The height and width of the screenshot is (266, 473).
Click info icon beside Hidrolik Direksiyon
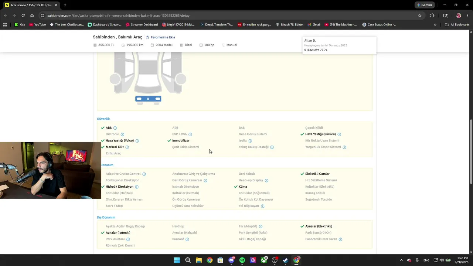(137, 187)
